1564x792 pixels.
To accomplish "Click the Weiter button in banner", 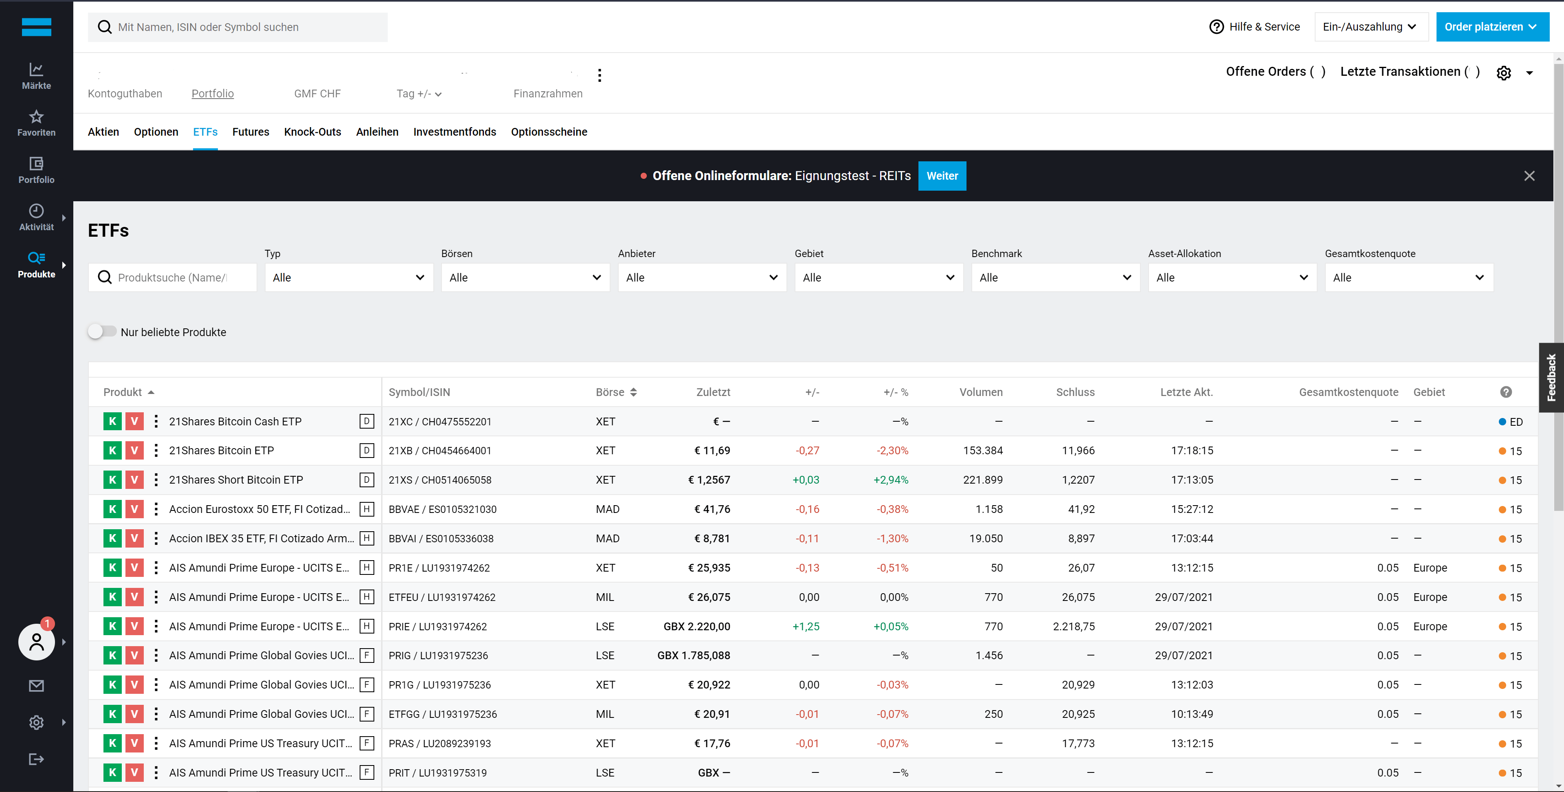I will [942, 176].
